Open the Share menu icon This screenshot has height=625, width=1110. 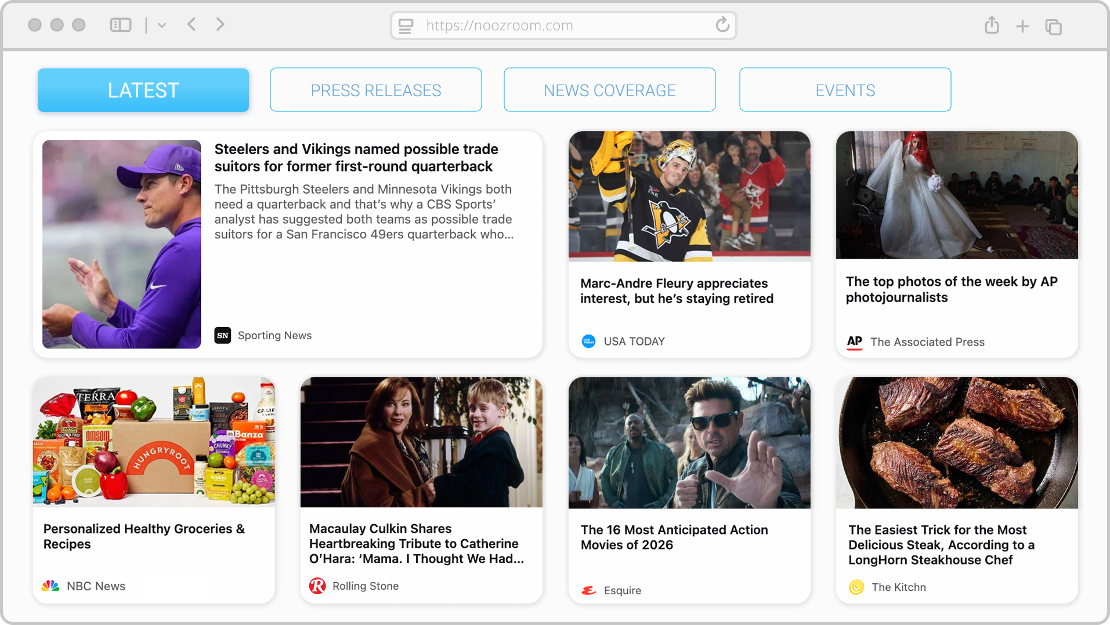click(992, 26)
